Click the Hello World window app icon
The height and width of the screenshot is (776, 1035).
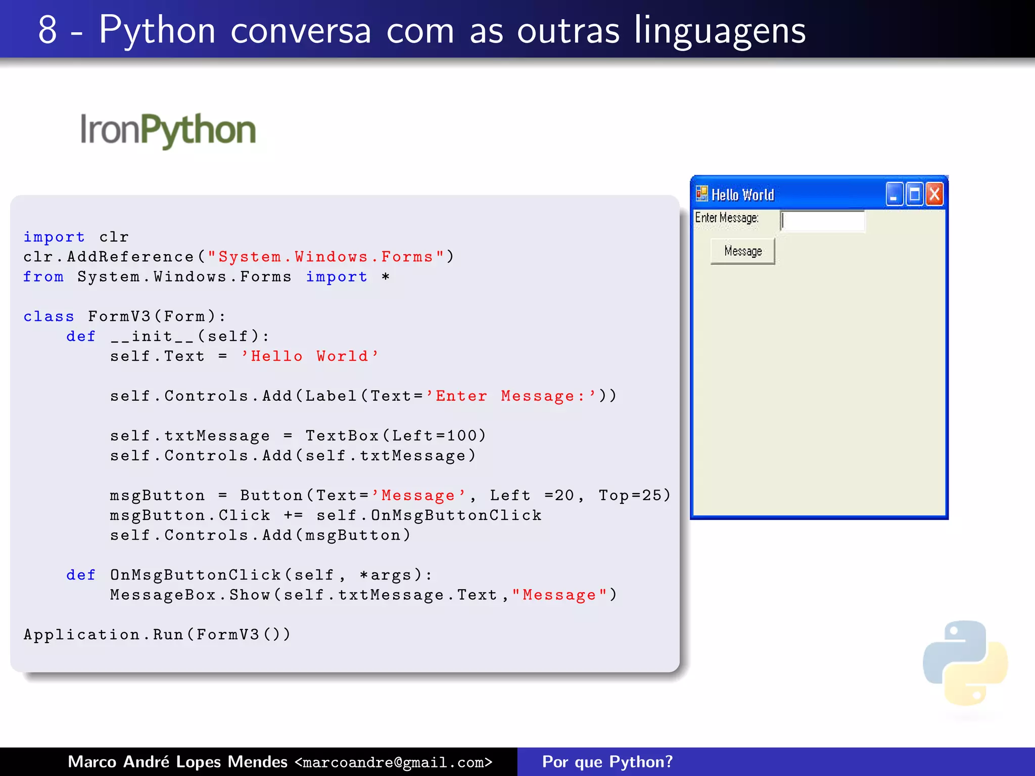(701, 194)
